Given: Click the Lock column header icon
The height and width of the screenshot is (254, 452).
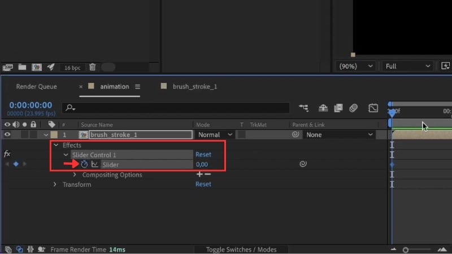Looking at the screenshot, I should click(x=33, y=124).
